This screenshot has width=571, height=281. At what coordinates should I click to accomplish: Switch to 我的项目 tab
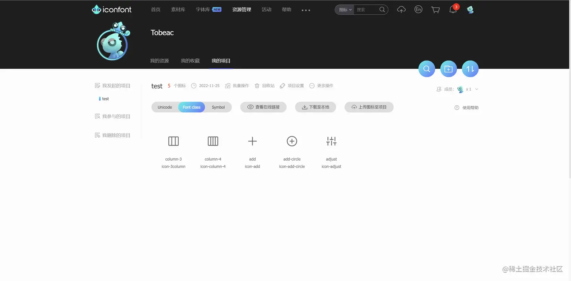click(221, 61)
